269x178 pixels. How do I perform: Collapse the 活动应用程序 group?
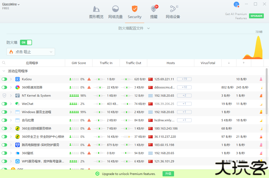[4, 71]
